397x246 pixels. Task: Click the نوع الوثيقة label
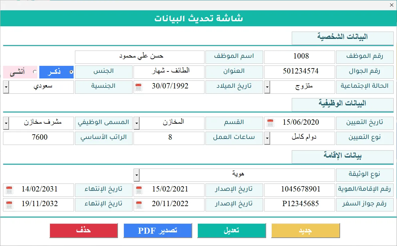[x=365, y=175]
